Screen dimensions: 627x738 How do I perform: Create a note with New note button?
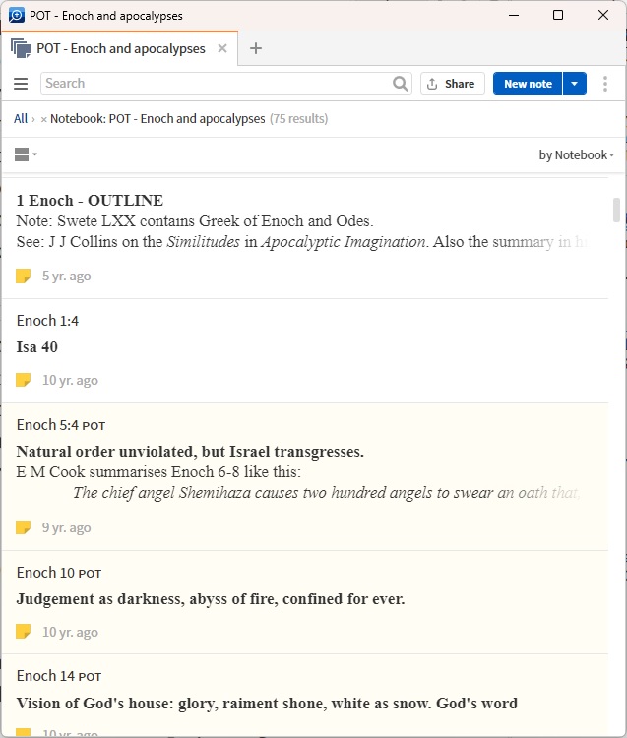[528, 84]
